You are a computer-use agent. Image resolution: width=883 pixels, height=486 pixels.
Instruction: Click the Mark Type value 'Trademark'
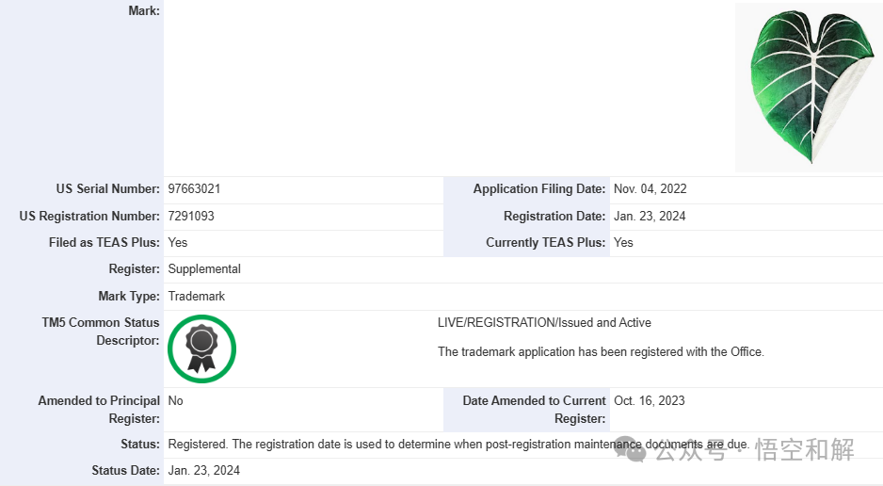click(x=197, y=296)
